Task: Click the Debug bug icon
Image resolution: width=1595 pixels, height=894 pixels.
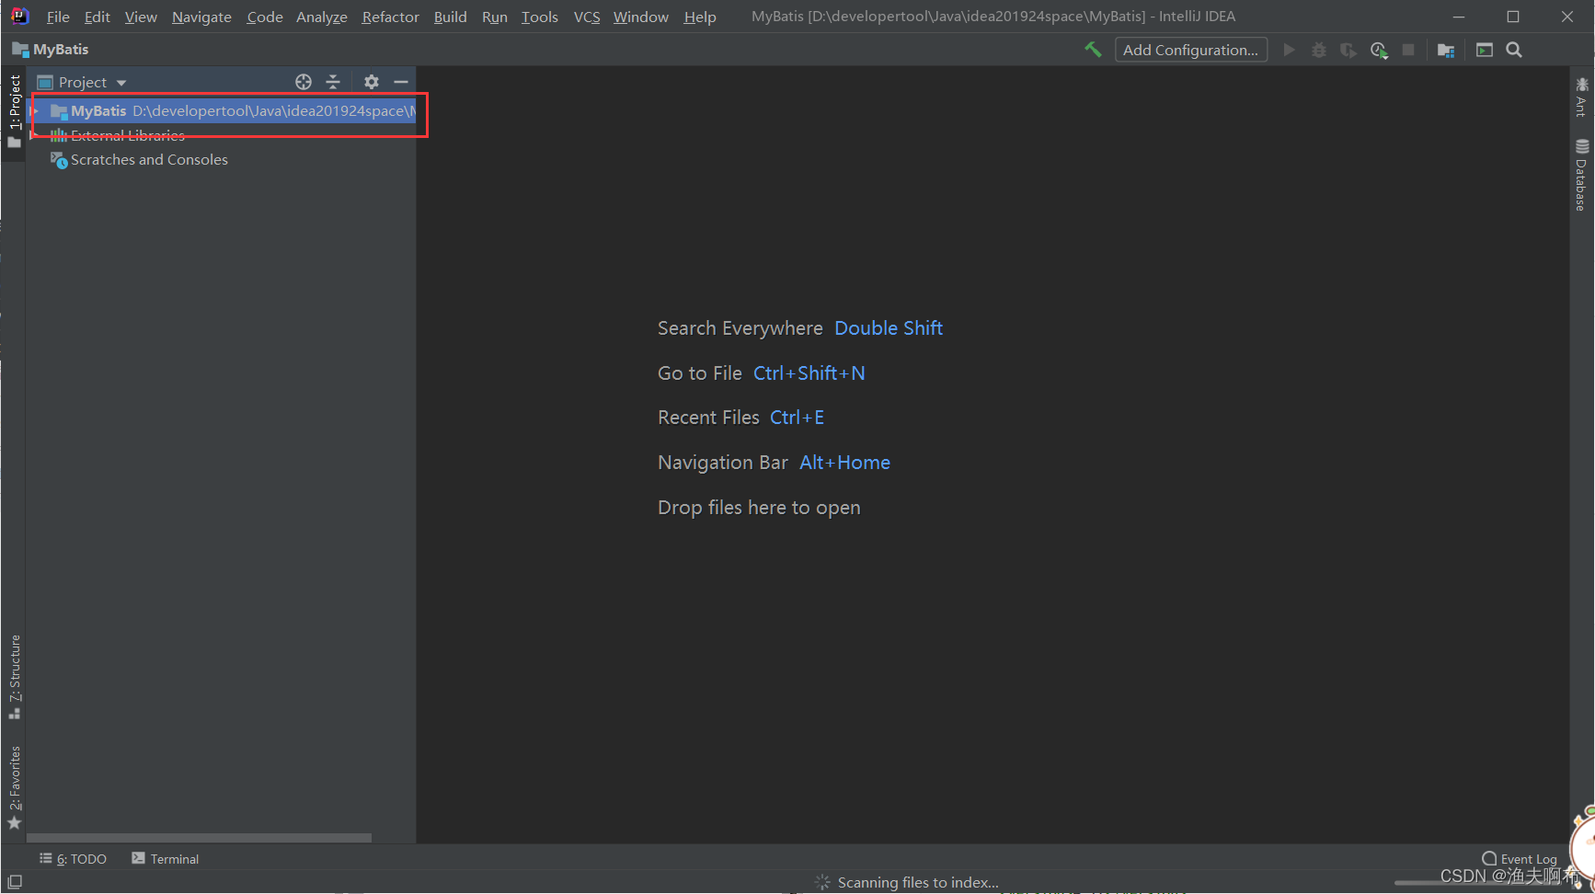Action: 1319,50
